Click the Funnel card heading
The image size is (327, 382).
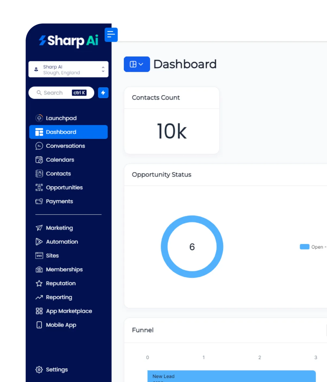[143, 330]
